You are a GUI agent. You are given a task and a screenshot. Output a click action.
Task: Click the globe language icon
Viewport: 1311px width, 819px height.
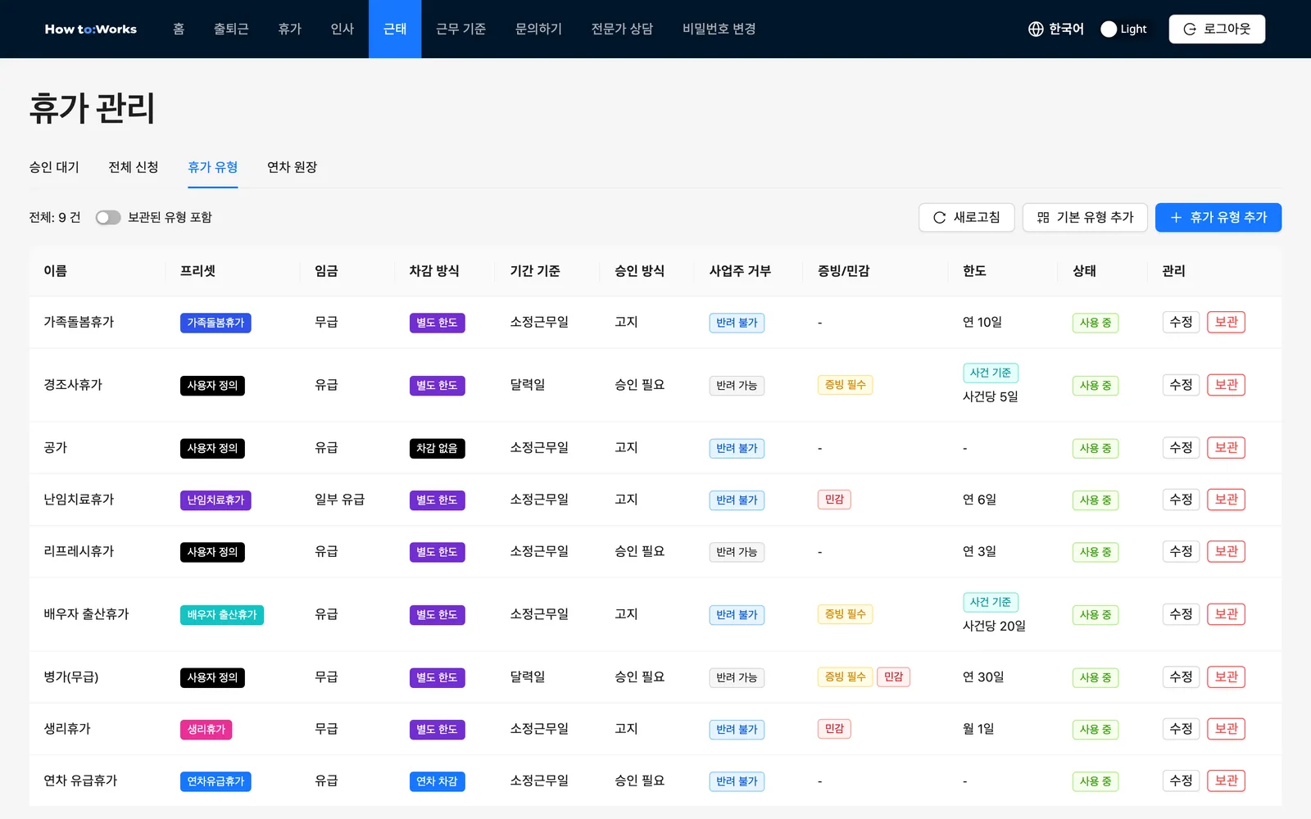coord(1036,29)
